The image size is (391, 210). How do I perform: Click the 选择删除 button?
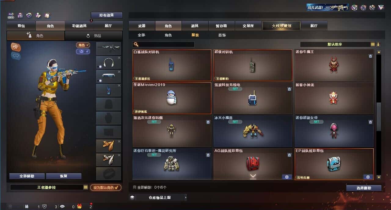coord(364,188)
